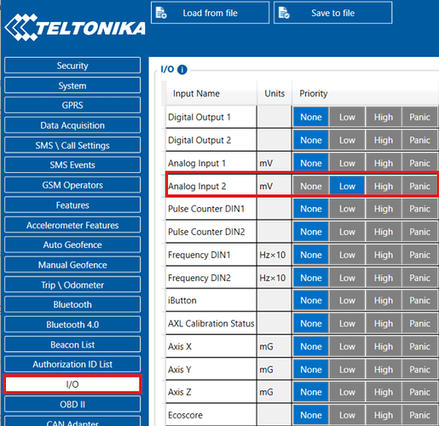Viewport: 439px width, 426px height.
Task: Open the Bluetooth 4.0 section
Action: pyautogui.click(x=72, y=325)
